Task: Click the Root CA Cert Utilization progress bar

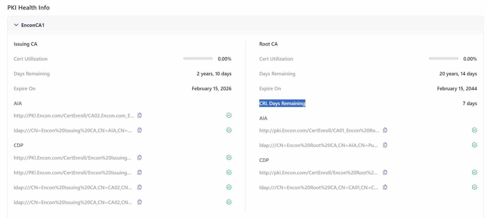Action: tap(443, 59)
